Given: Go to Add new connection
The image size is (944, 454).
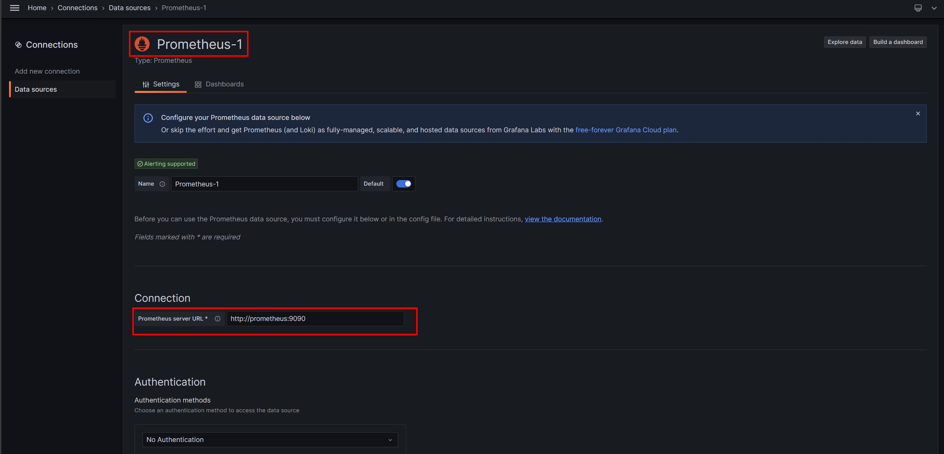Looking at the screenshot, I should [x=47, y=71].
